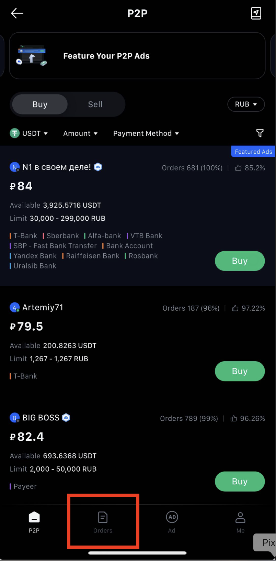Select the Buy toggle option
Image resolution: width=276 pixels, height=561 pixels.
coord(40,104)
